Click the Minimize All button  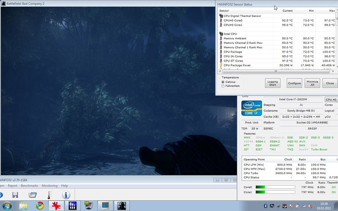point(312,83)
